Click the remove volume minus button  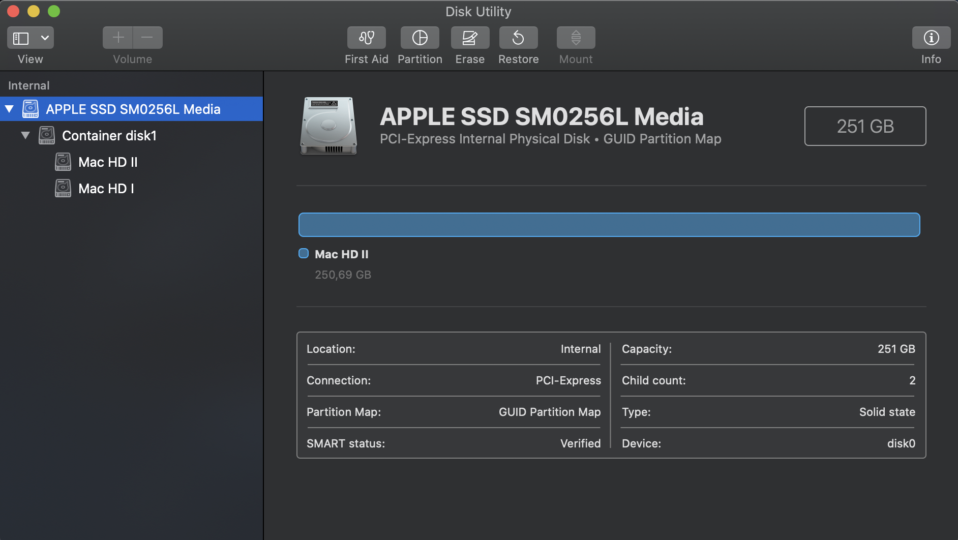point(147,38)
